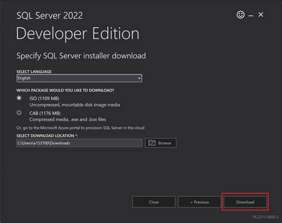Choose the CAB (1176 MB) radio option
This screenshot has width=282, height=223.
[19, 113]
